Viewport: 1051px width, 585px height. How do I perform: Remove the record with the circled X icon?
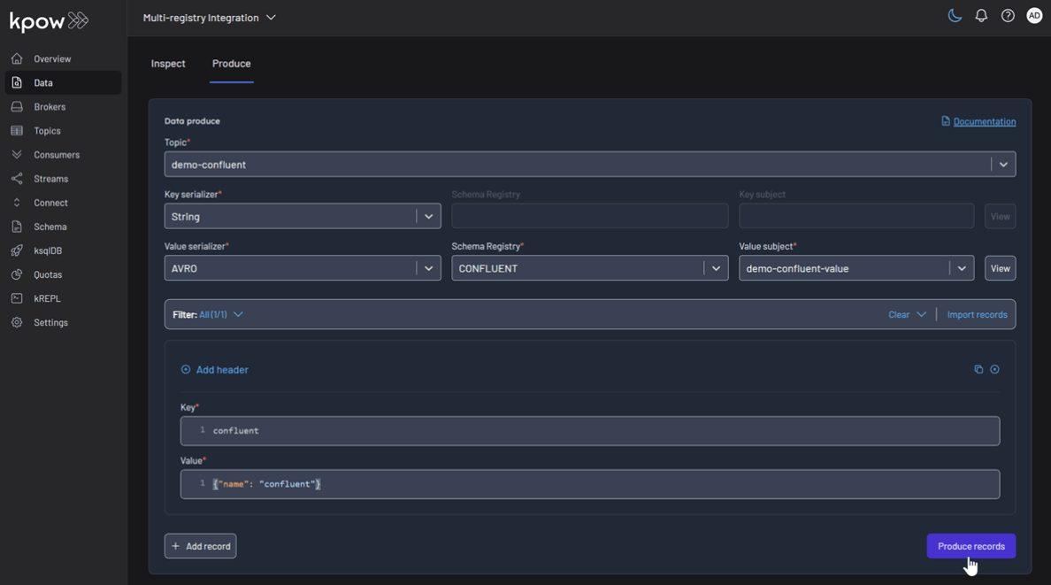[994, 369]
